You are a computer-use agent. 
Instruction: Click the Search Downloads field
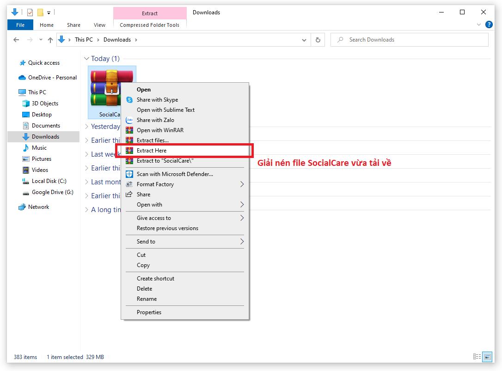click(410, 40)
